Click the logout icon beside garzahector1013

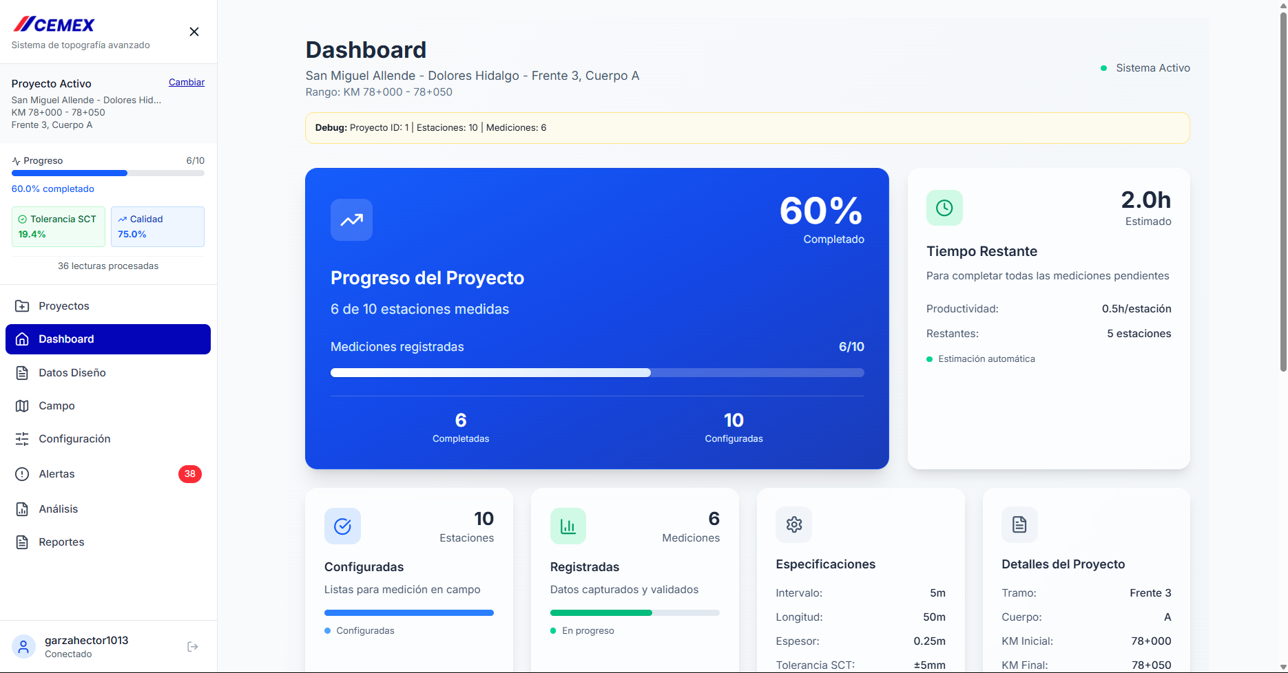(193, 647)
